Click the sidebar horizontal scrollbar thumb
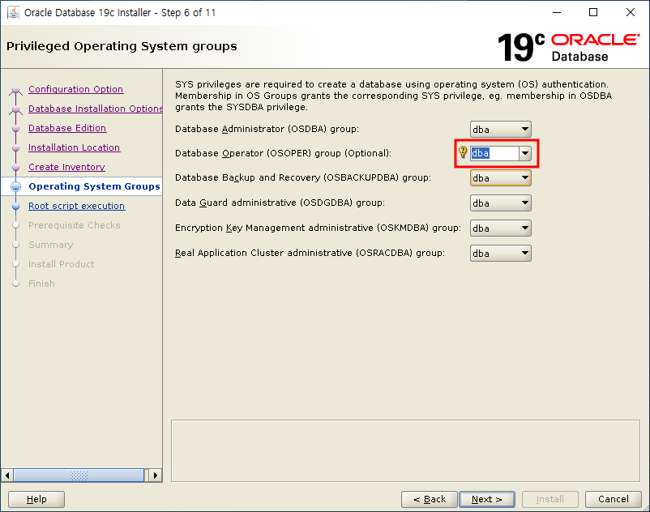 point(79,475)
